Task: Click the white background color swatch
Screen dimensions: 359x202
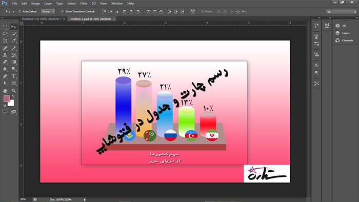Action: [11, 104]
